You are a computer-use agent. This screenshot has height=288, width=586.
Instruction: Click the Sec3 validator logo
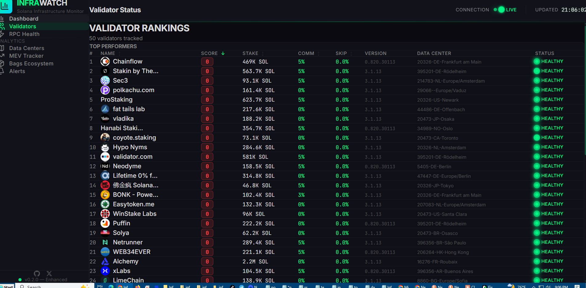pos(105,80)
